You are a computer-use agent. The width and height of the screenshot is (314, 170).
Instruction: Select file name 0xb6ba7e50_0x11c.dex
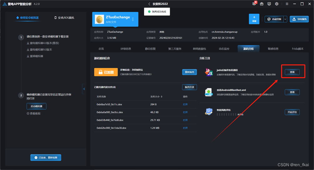click(x=109, y=104)
